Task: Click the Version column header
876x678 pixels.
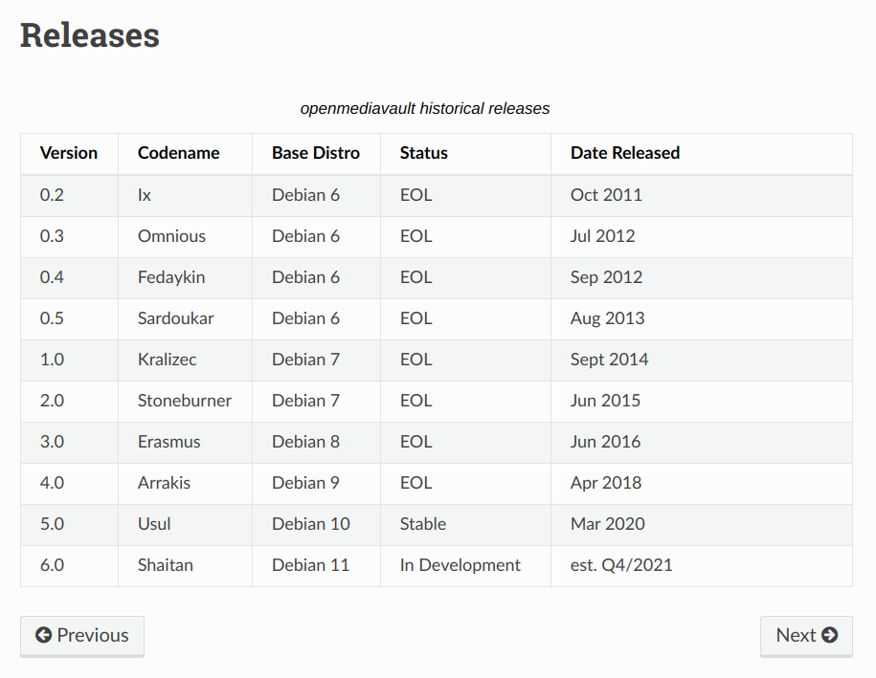Action: point(69,153)
